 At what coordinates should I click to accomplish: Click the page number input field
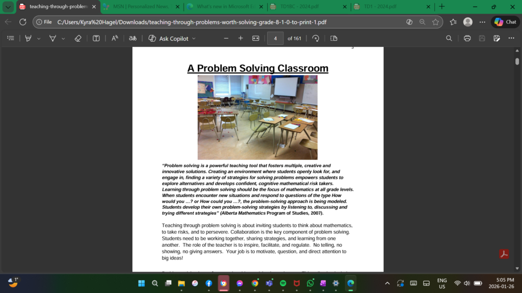click(275, 38)
